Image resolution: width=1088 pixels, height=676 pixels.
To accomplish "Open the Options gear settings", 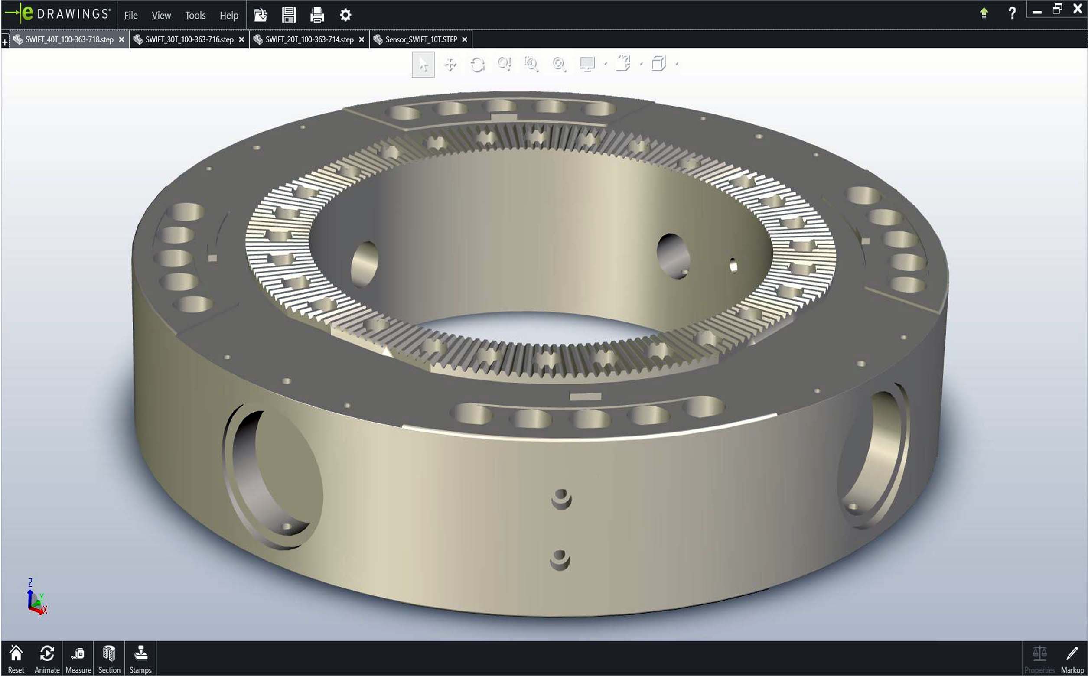I will click(x=345, y=15).
